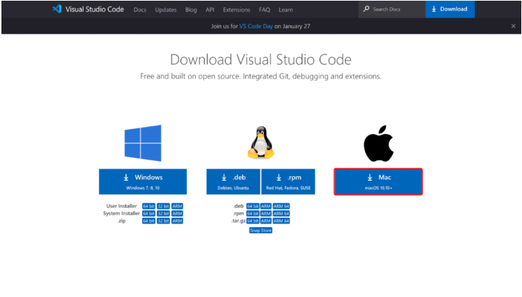Download Linux .rpm 64 bit
The image size is (522, 297).
[x=252, y=213]
